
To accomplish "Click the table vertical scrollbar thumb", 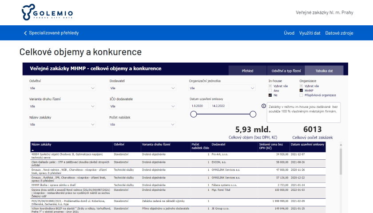I will pos(341,162).
